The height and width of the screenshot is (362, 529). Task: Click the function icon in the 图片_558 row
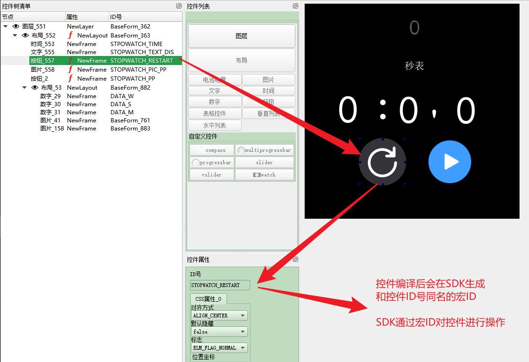[70, 69]
